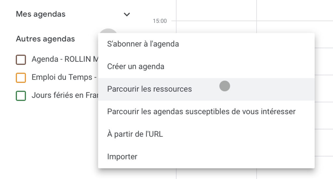
Task: Click the "Importer" menu entry
Action: point(122,157)
